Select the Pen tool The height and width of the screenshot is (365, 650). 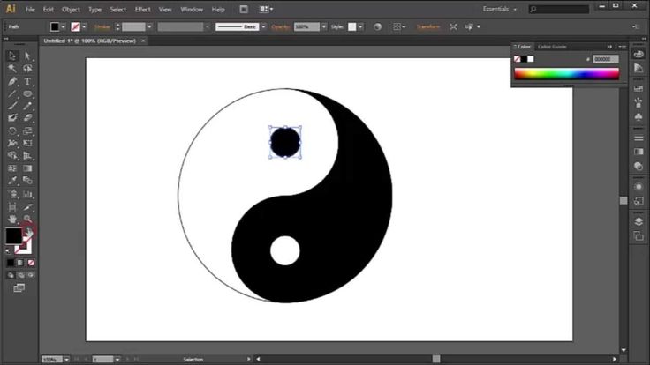click(x=12, y=81)
